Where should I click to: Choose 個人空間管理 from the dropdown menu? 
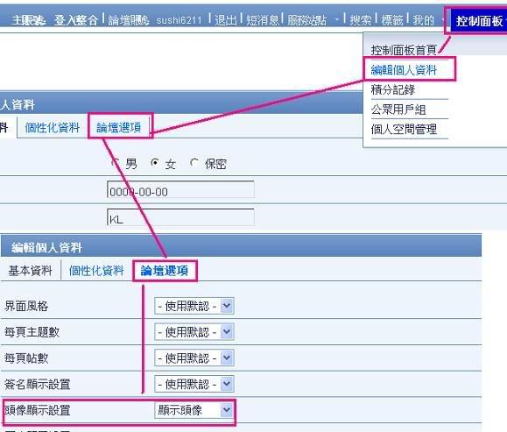tap(404, 130)
